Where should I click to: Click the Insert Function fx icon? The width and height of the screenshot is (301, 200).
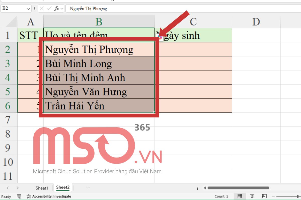(x=57, y=8)
